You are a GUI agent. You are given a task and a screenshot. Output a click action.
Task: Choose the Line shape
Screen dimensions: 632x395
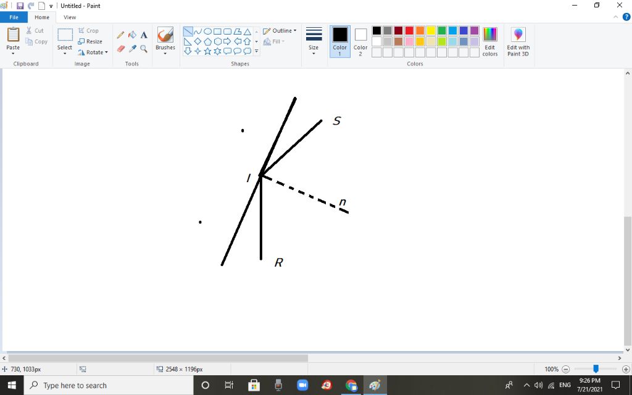pyautogui.click(x=188, y=31)
